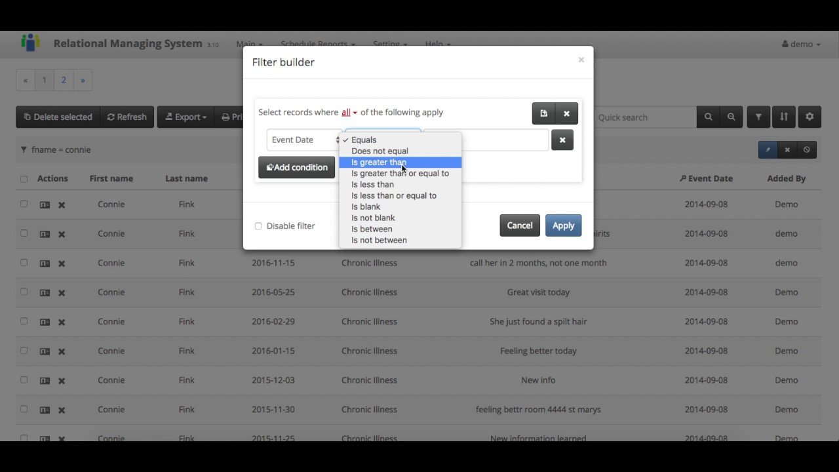Delete the 2016-01-15 record with its X icon
This screenshot has width=839, height=472.
[x=62, y=351]
